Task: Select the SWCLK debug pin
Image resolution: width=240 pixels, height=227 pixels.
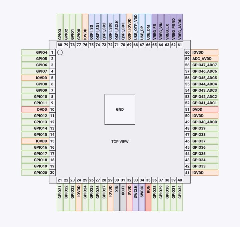Action: click(x=136, y=197)
